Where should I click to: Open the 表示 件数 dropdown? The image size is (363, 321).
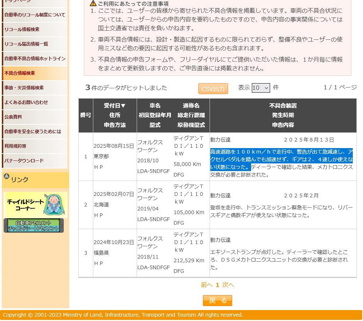(261, 88)
